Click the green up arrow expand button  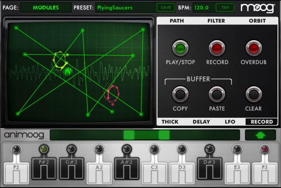(x=260, y=135)
